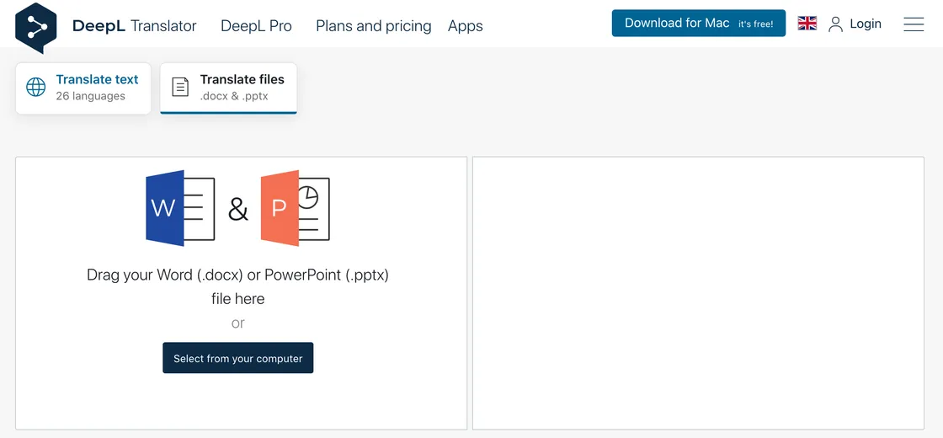Open the DeepL Pro menu item

[x=256, y=26]
